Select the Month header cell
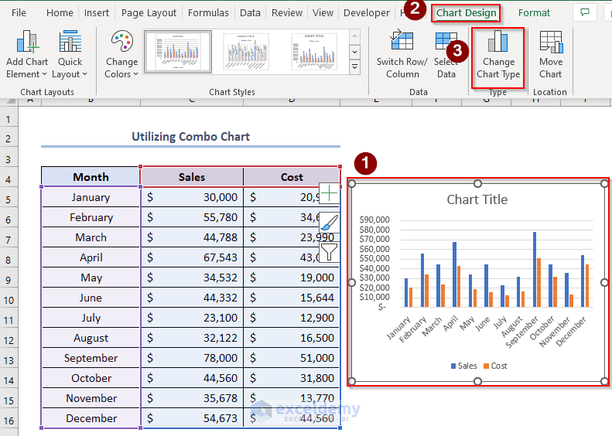 (91, 177)
